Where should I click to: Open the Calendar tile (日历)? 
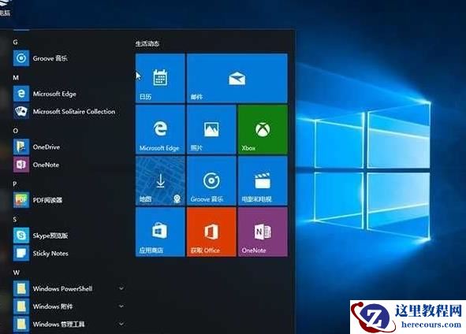pyautogui.click(x=160, y=78)
